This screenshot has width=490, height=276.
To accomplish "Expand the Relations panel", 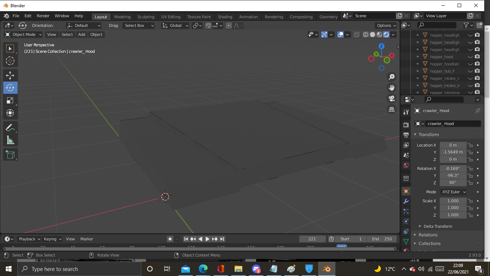I will click(x=428, y=235).
